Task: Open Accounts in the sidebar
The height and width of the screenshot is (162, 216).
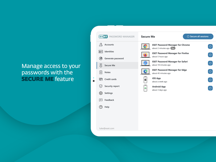Action: click(x=117, y=45)
